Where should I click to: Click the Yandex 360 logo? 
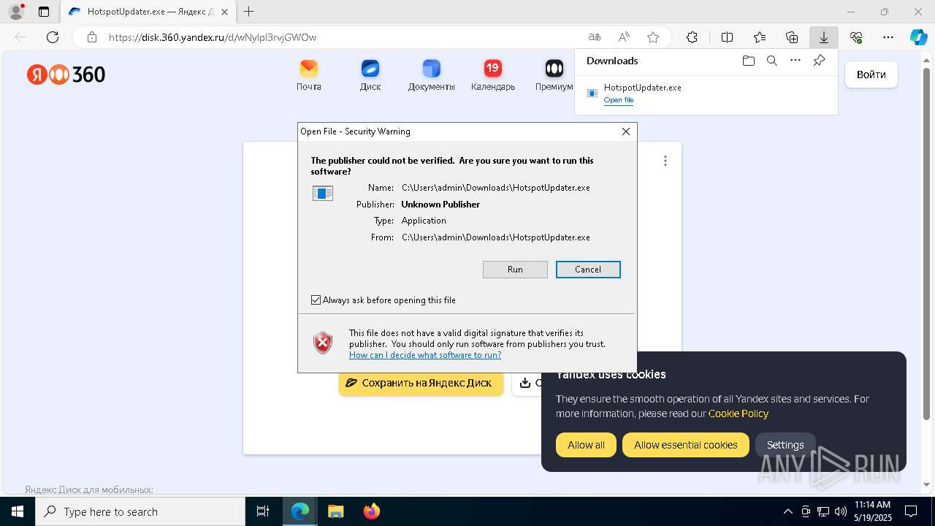pyautogui.click(x=66, y=75)
